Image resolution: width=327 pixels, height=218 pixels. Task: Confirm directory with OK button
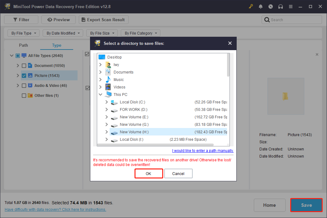pos(149,173)
